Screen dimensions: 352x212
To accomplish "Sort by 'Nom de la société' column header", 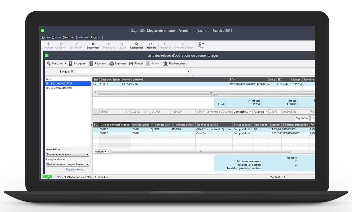I will click(214, 125).
